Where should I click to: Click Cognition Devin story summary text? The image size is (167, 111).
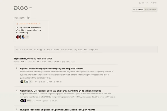tap(68, 95)
